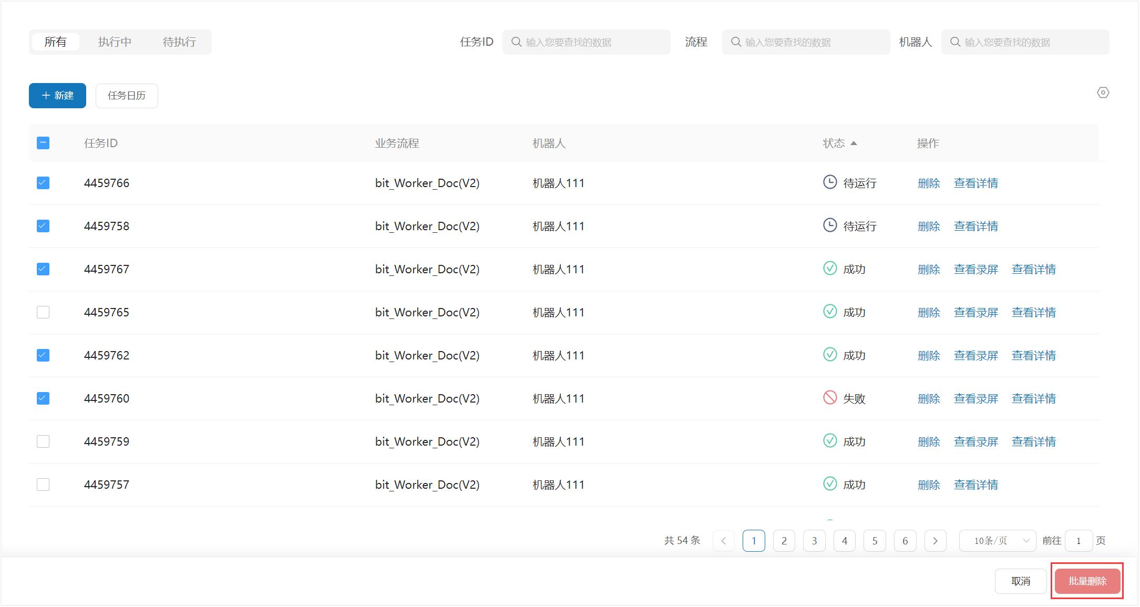
Task: Click the pending clock icon for task 4459766
Action: 829,182
